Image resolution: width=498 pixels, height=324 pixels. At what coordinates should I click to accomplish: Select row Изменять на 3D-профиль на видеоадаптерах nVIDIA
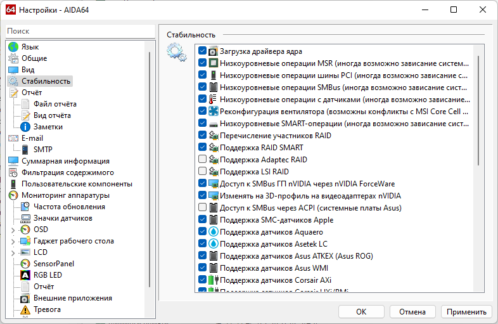[x=310, y=195]
